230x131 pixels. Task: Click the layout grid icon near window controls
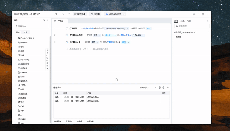coord(193,14)
